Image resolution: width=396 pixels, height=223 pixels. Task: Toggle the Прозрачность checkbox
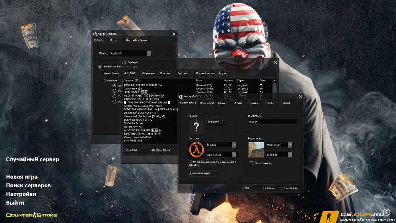(x=251, y=163)
